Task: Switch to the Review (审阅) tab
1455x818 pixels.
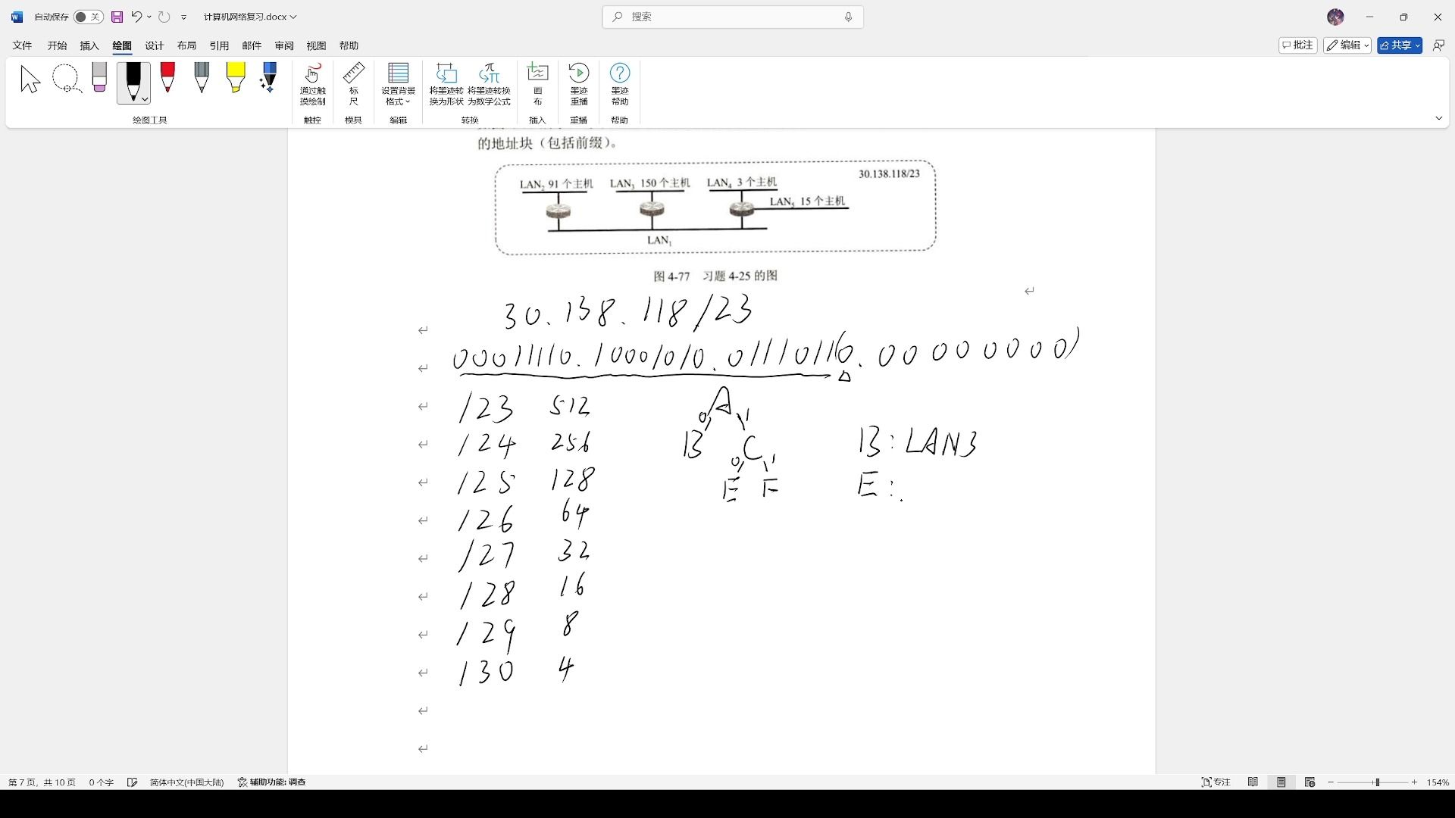Action: click(284, 45)
